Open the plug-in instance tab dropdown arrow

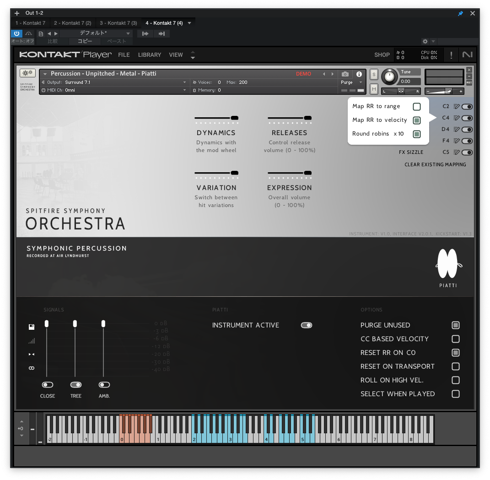[189, 23]
